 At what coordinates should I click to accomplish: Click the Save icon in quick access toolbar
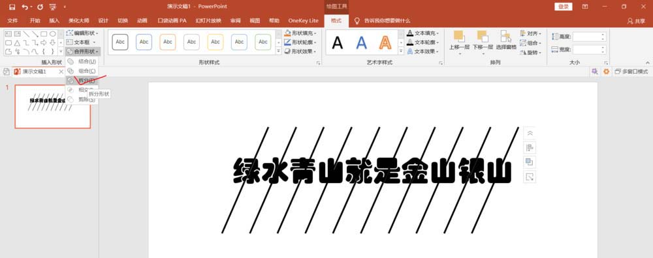(x=12, y=7)
